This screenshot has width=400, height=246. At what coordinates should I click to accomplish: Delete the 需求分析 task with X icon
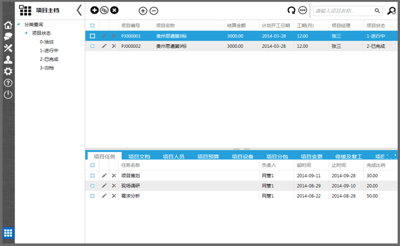114,196
